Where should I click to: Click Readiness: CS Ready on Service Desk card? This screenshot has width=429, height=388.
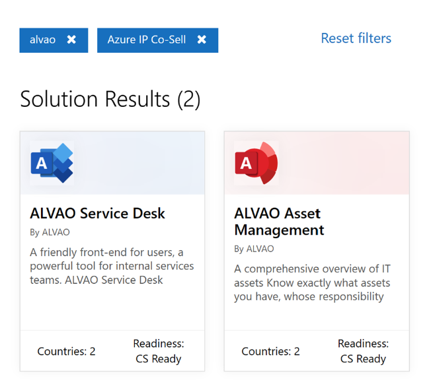(x=158, y=351)
